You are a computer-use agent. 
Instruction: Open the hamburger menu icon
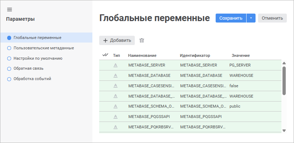(9, 10)
